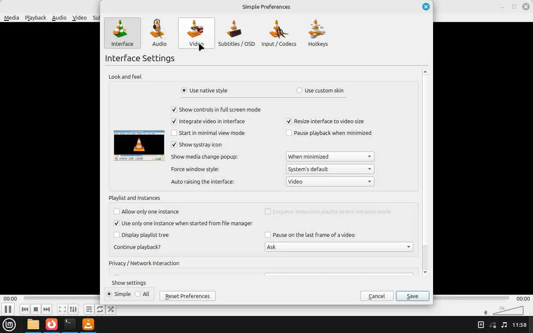Toggle the playlist icon in VLC
533x333 pixels.
(89, 309)
